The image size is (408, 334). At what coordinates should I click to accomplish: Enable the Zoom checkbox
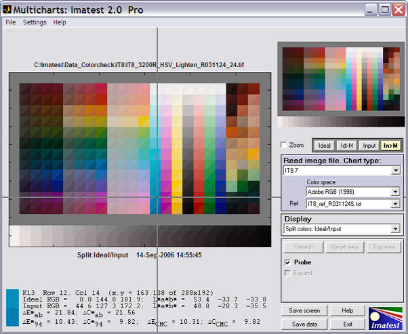coord(284,145)
